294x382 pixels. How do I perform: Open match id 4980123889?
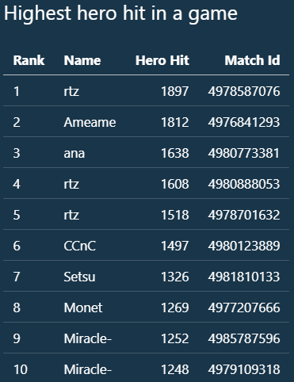pyautogui.click(x=244, y=246)
